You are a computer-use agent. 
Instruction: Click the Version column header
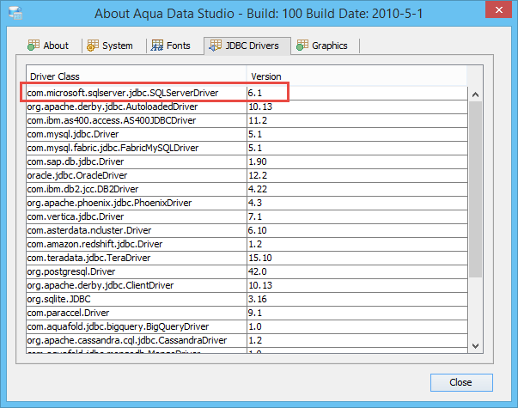(x=357, y=76)
